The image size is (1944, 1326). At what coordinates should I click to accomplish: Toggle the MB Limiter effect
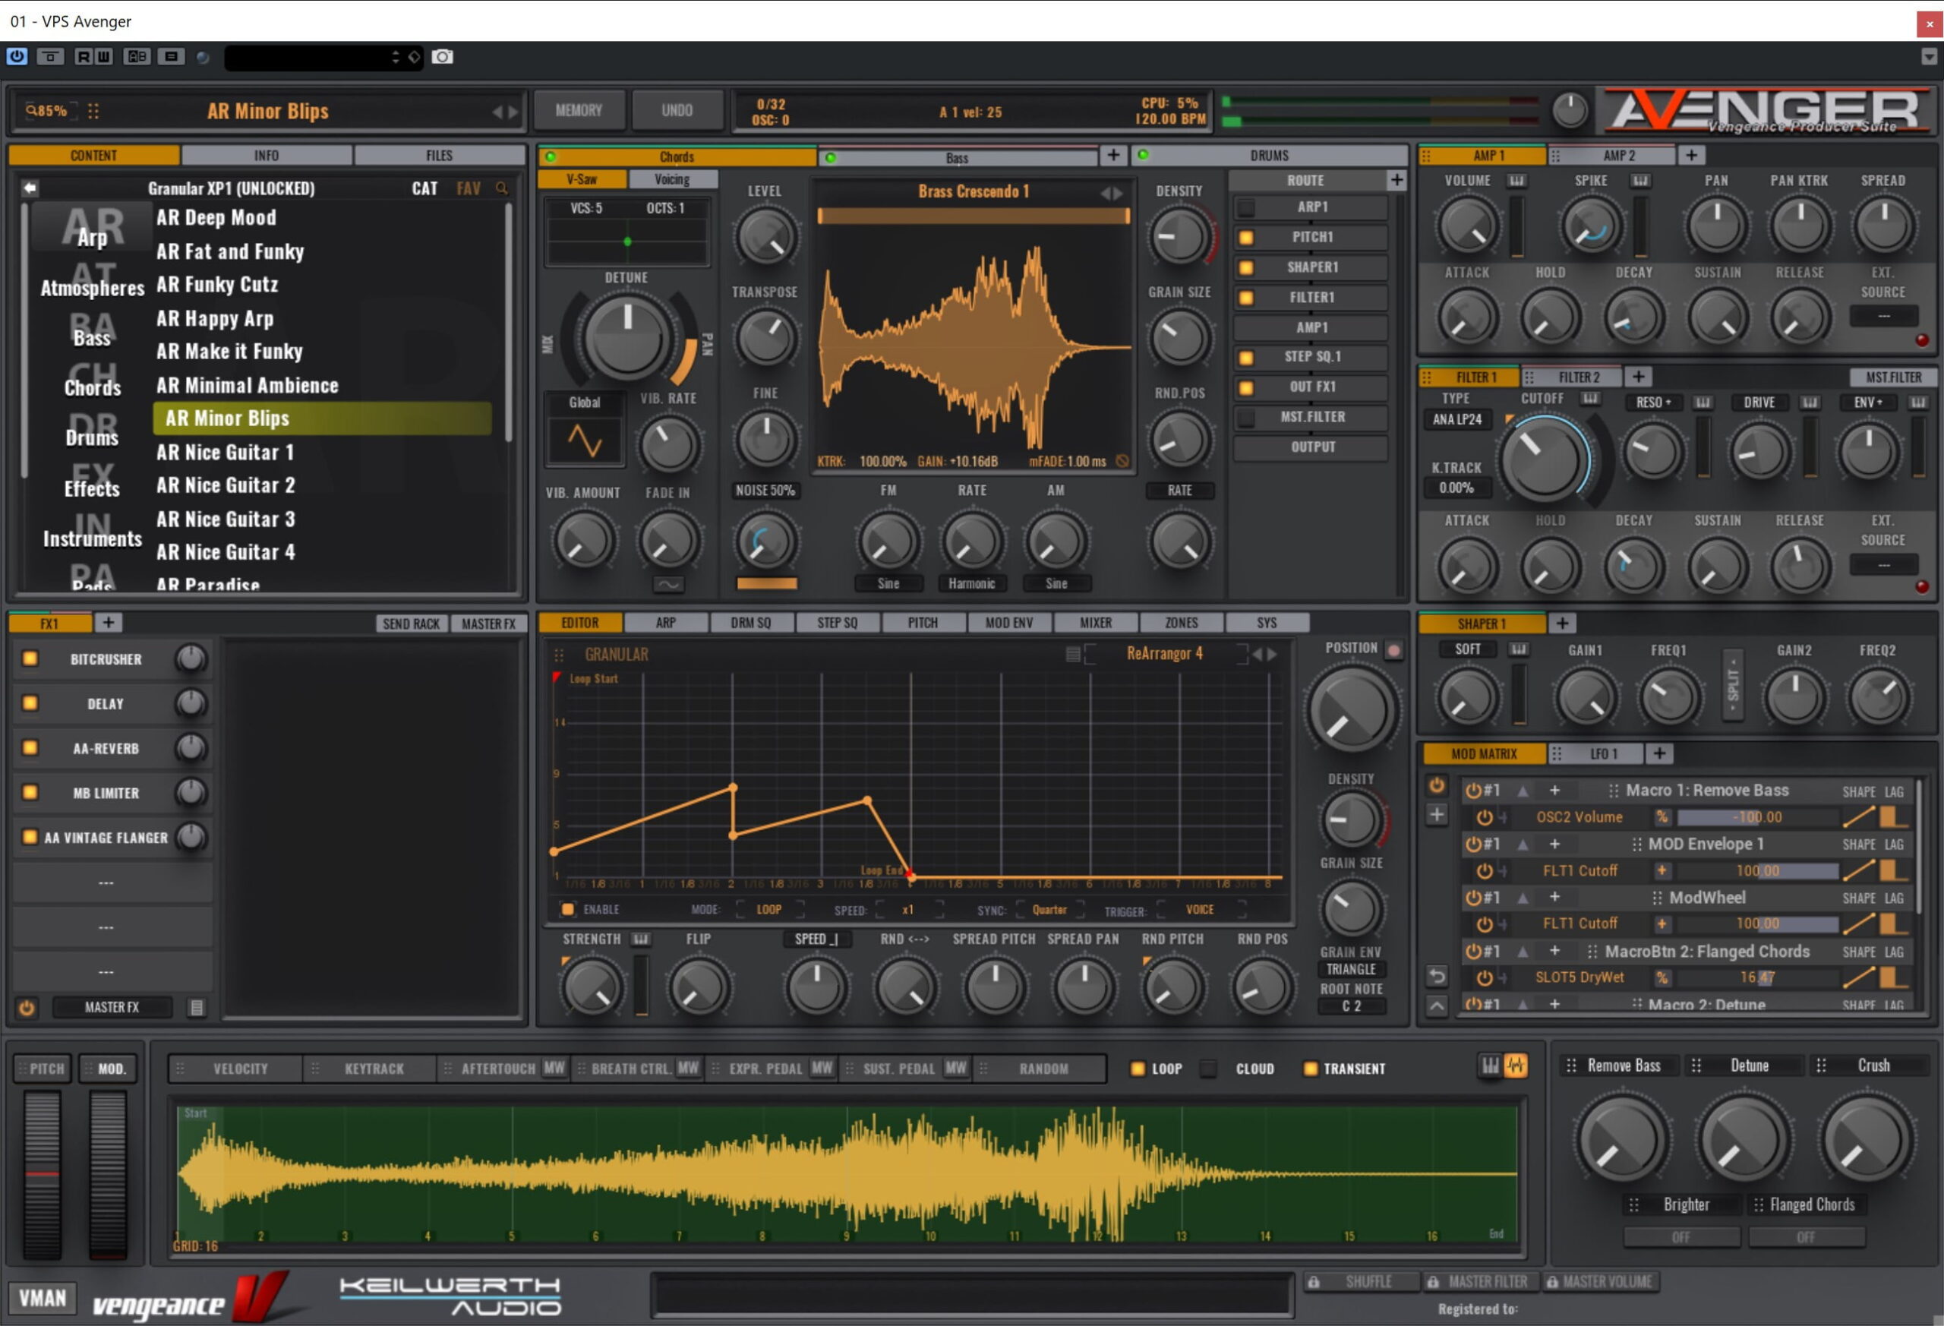tap(30, 792)
